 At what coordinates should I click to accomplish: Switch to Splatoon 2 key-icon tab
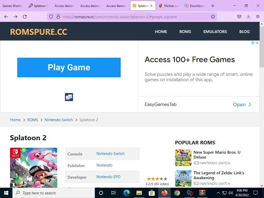click(x=39, y=6)
